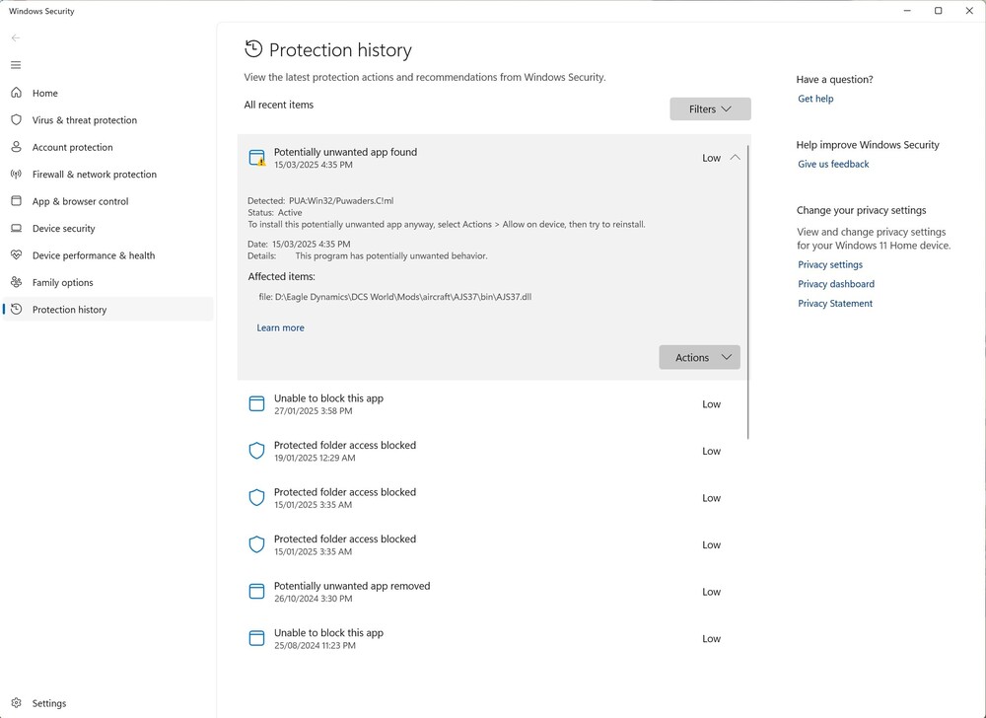The height and width of the screenshot is (718, 986).
Task: Click the protection history list scrollbar
Action: pyautogui.click(x=748, y=296)
